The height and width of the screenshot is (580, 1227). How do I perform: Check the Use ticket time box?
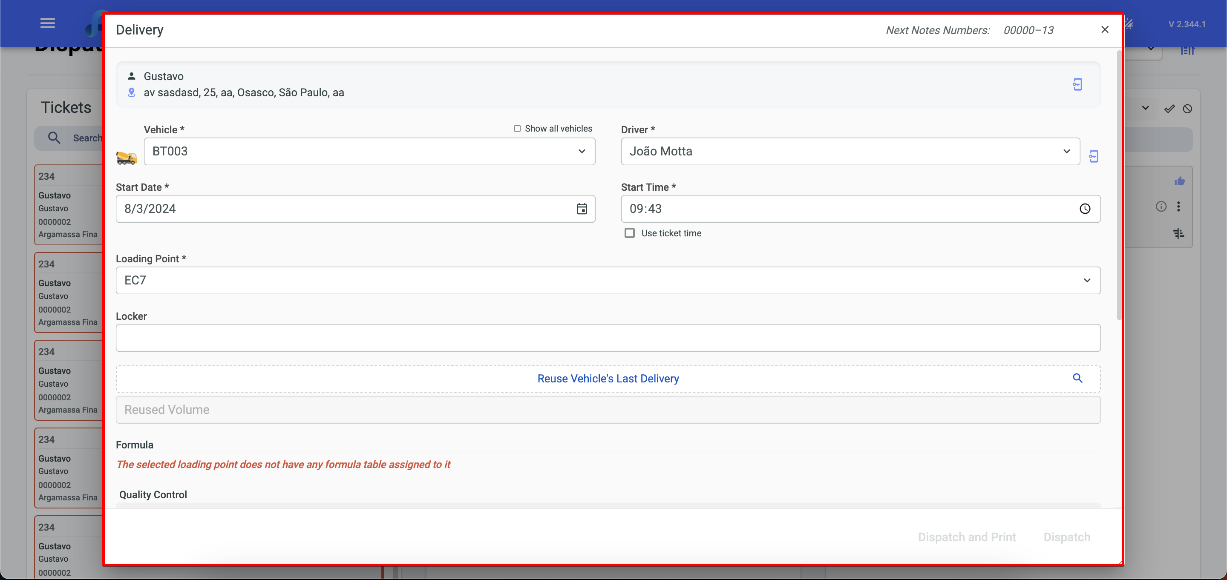click(630, 233)
